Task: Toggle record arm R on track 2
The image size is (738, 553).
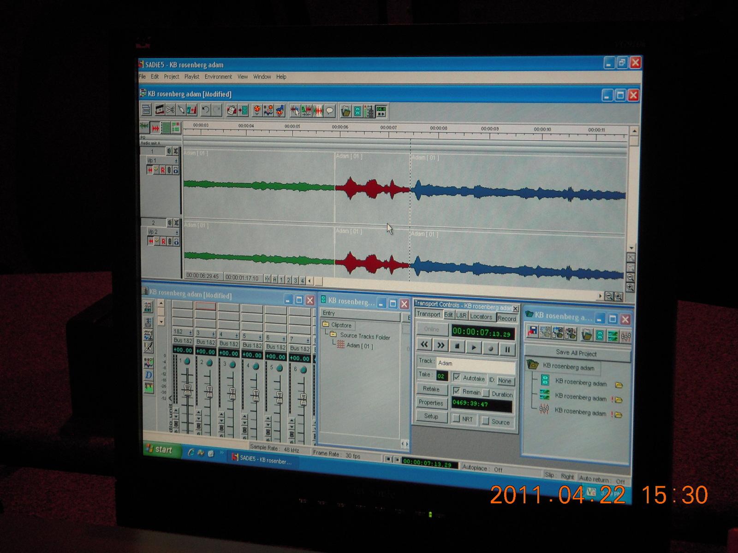Action: 163,241
